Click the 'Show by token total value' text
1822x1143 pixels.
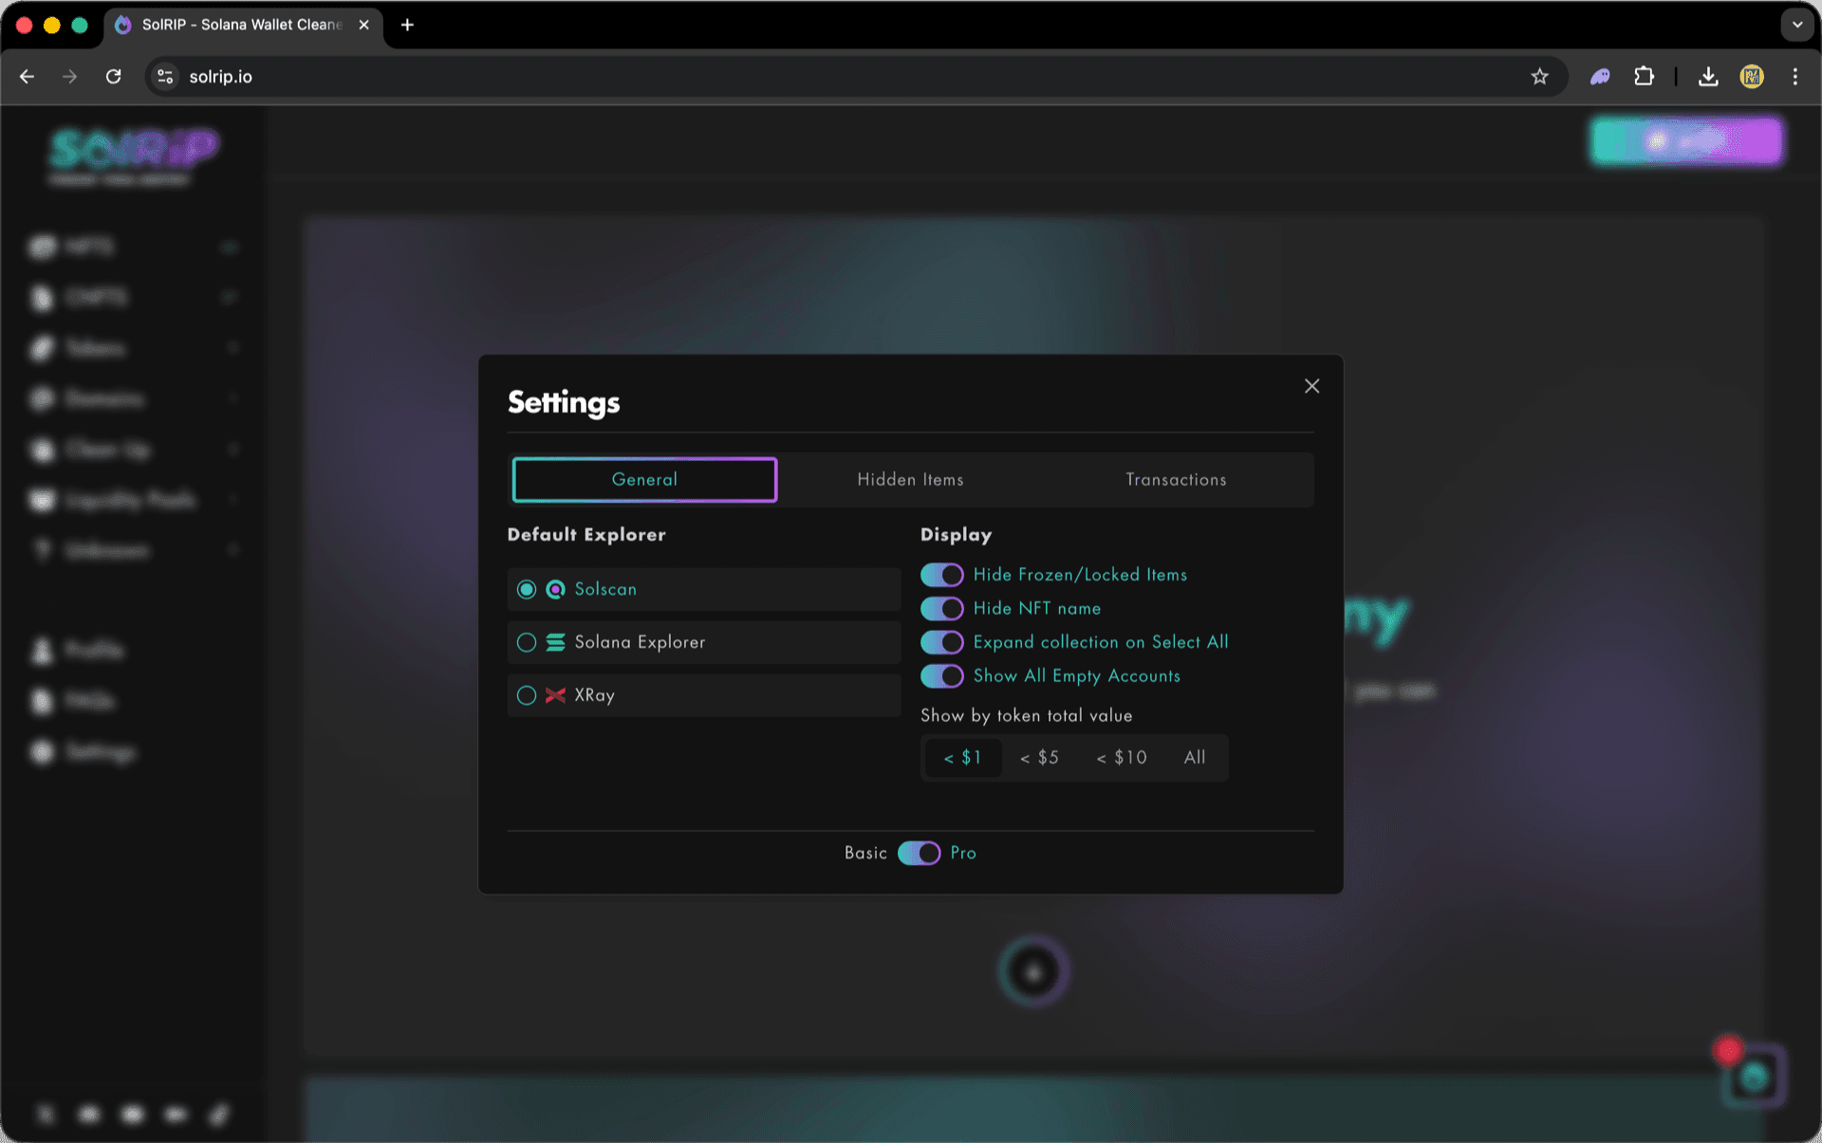[1026, 715]
